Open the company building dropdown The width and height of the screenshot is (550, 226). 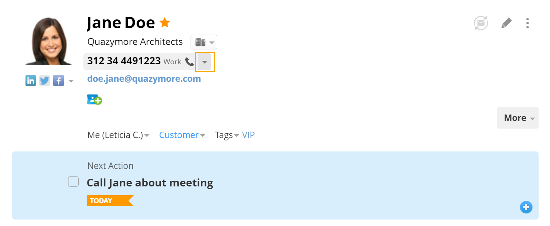click(204, 42)
